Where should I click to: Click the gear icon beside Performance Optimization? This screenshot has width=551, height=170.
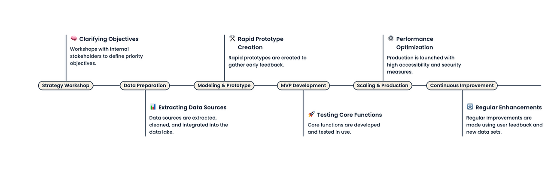coord(390,38)
